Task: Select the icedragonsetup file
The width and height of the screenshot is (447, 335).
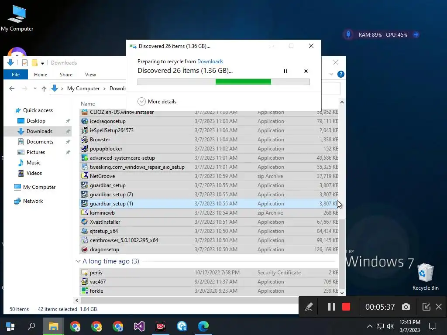Action: [x=209, y=121]
